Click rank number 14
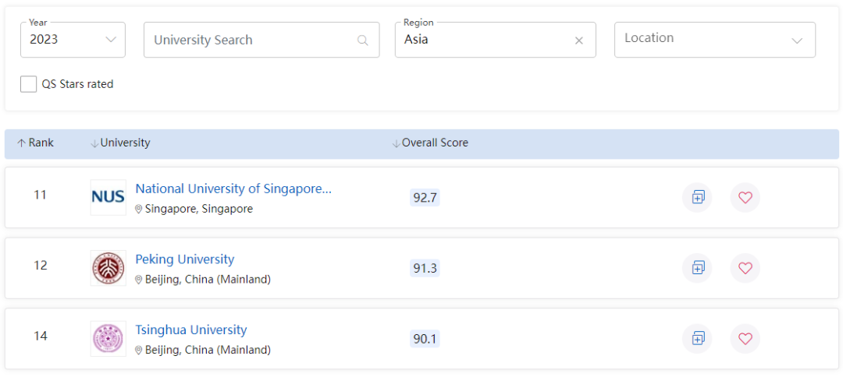Viewport: 843px width, 377px height. click(40, 336)
